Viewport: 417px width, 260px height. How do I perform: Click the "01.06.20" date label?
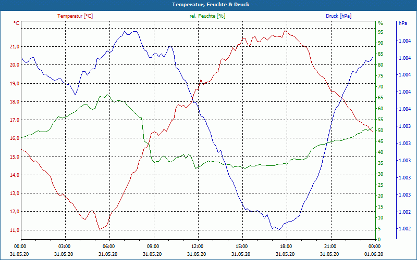374,254
